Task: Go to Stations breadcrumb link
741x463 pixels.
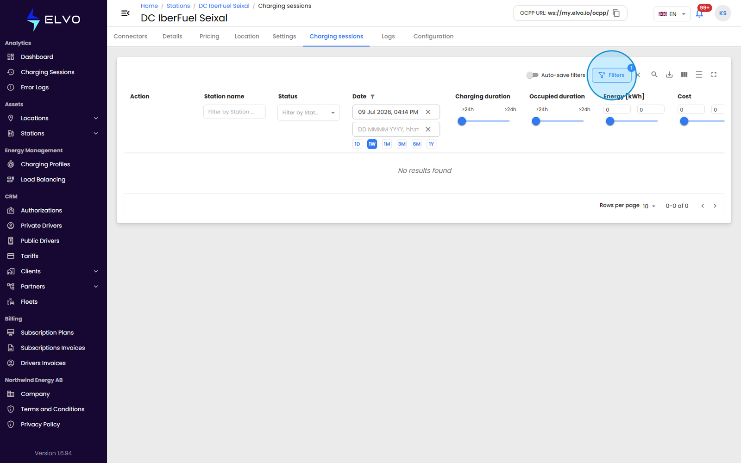Action: [x=178, y=6]
